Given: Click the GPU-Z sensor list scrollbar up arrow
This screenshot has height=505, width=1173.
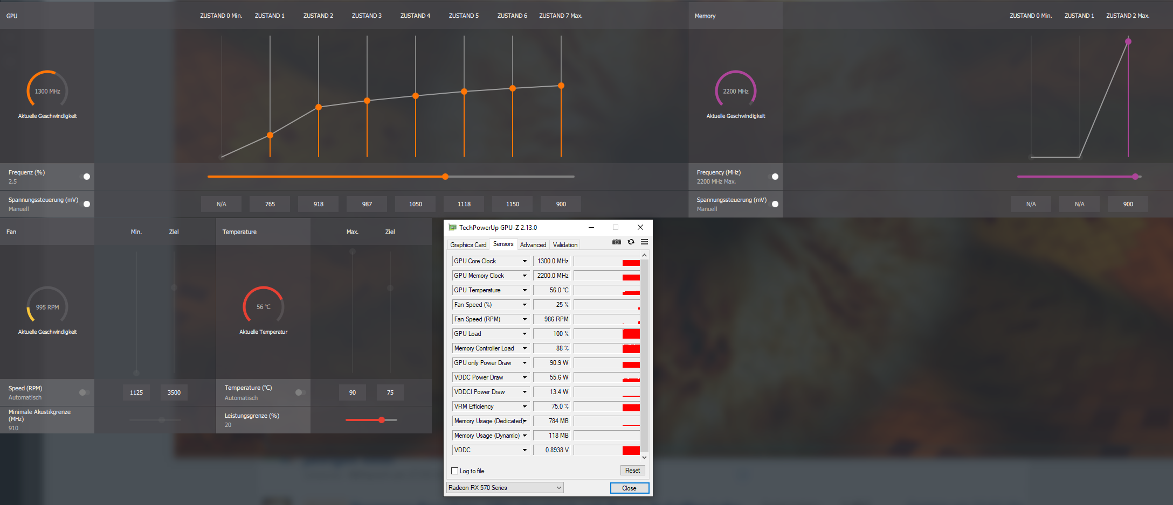Looking at the screenshot, I should 644,255.
